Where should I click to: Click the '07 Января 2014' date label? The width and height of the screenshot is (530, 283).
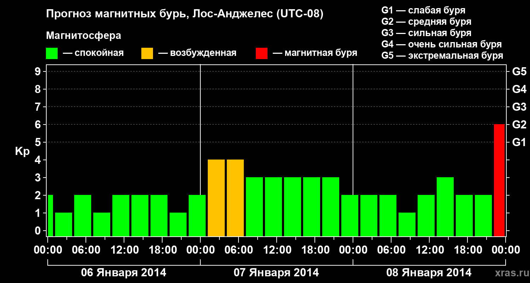click(276, 273)
